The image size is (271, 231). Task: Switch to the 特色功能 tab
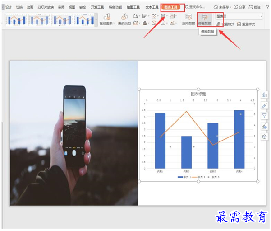tap(115, 7)
